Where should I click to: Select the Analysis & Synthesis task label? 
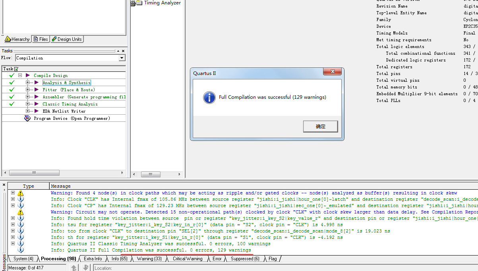66,83
